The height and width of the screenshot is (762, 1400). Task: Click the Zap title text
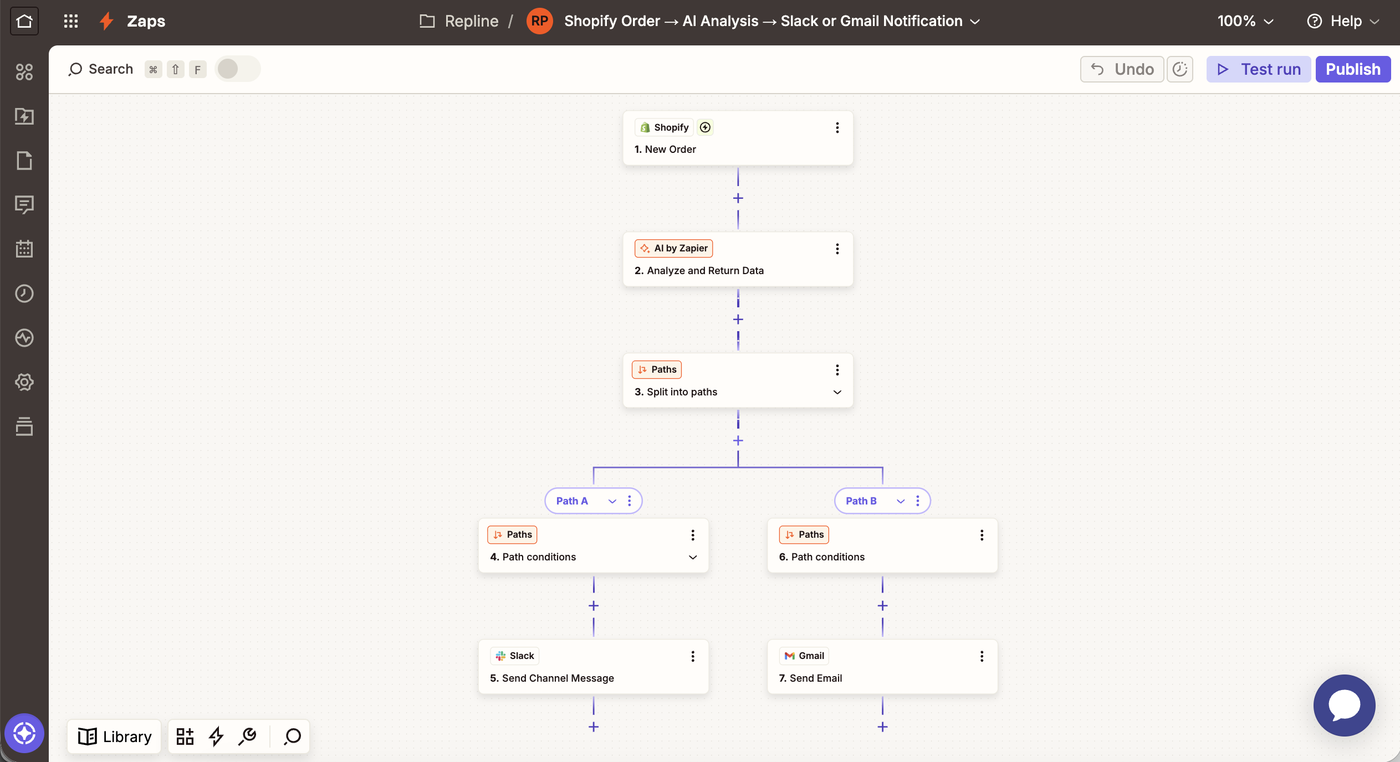click(x=763, y=21)
